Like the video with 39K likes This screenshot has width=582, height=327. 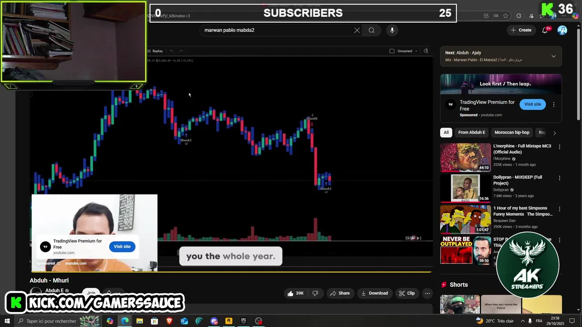pyautogui.click(x=295, y=293)
